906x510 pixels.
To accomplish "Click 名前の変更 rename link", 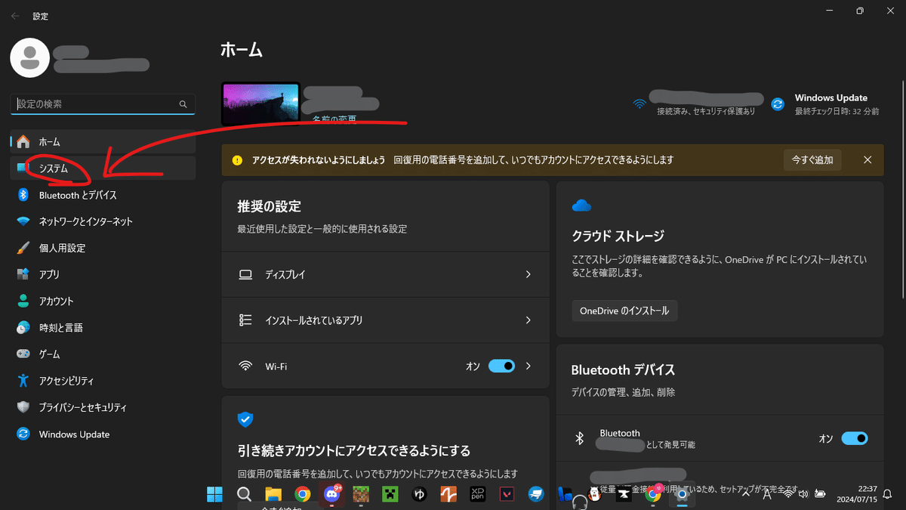I will pos(334,119).
